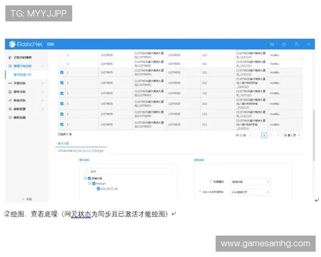This screenshot has width=321, height=257.
Task: Click the blue crossed-arrows icon in sidebar
Action: tap(10, 66)
